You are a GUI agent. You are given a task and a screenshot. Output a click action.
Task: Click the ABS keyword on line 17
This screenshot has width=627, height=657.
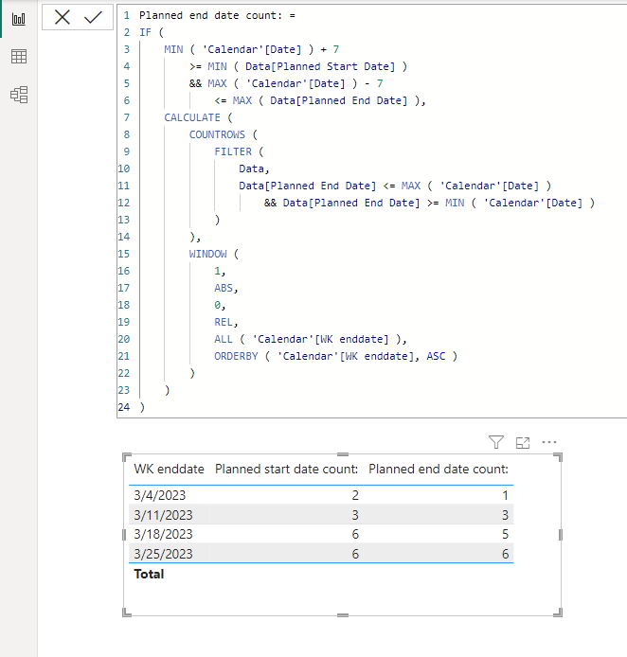[224, 288]
